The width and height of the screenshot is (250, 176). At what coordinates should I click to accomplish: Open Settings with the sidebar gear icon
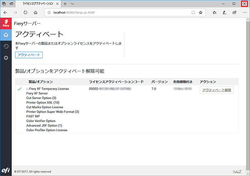pyautogui.click(x=6, y=58)
